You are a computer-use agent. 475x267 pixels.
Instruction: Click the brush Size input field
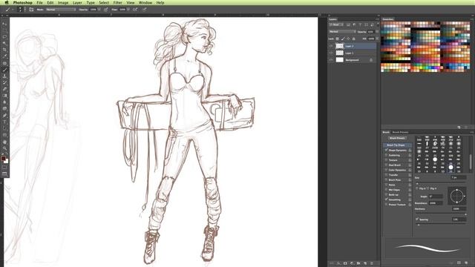(459, 177)
